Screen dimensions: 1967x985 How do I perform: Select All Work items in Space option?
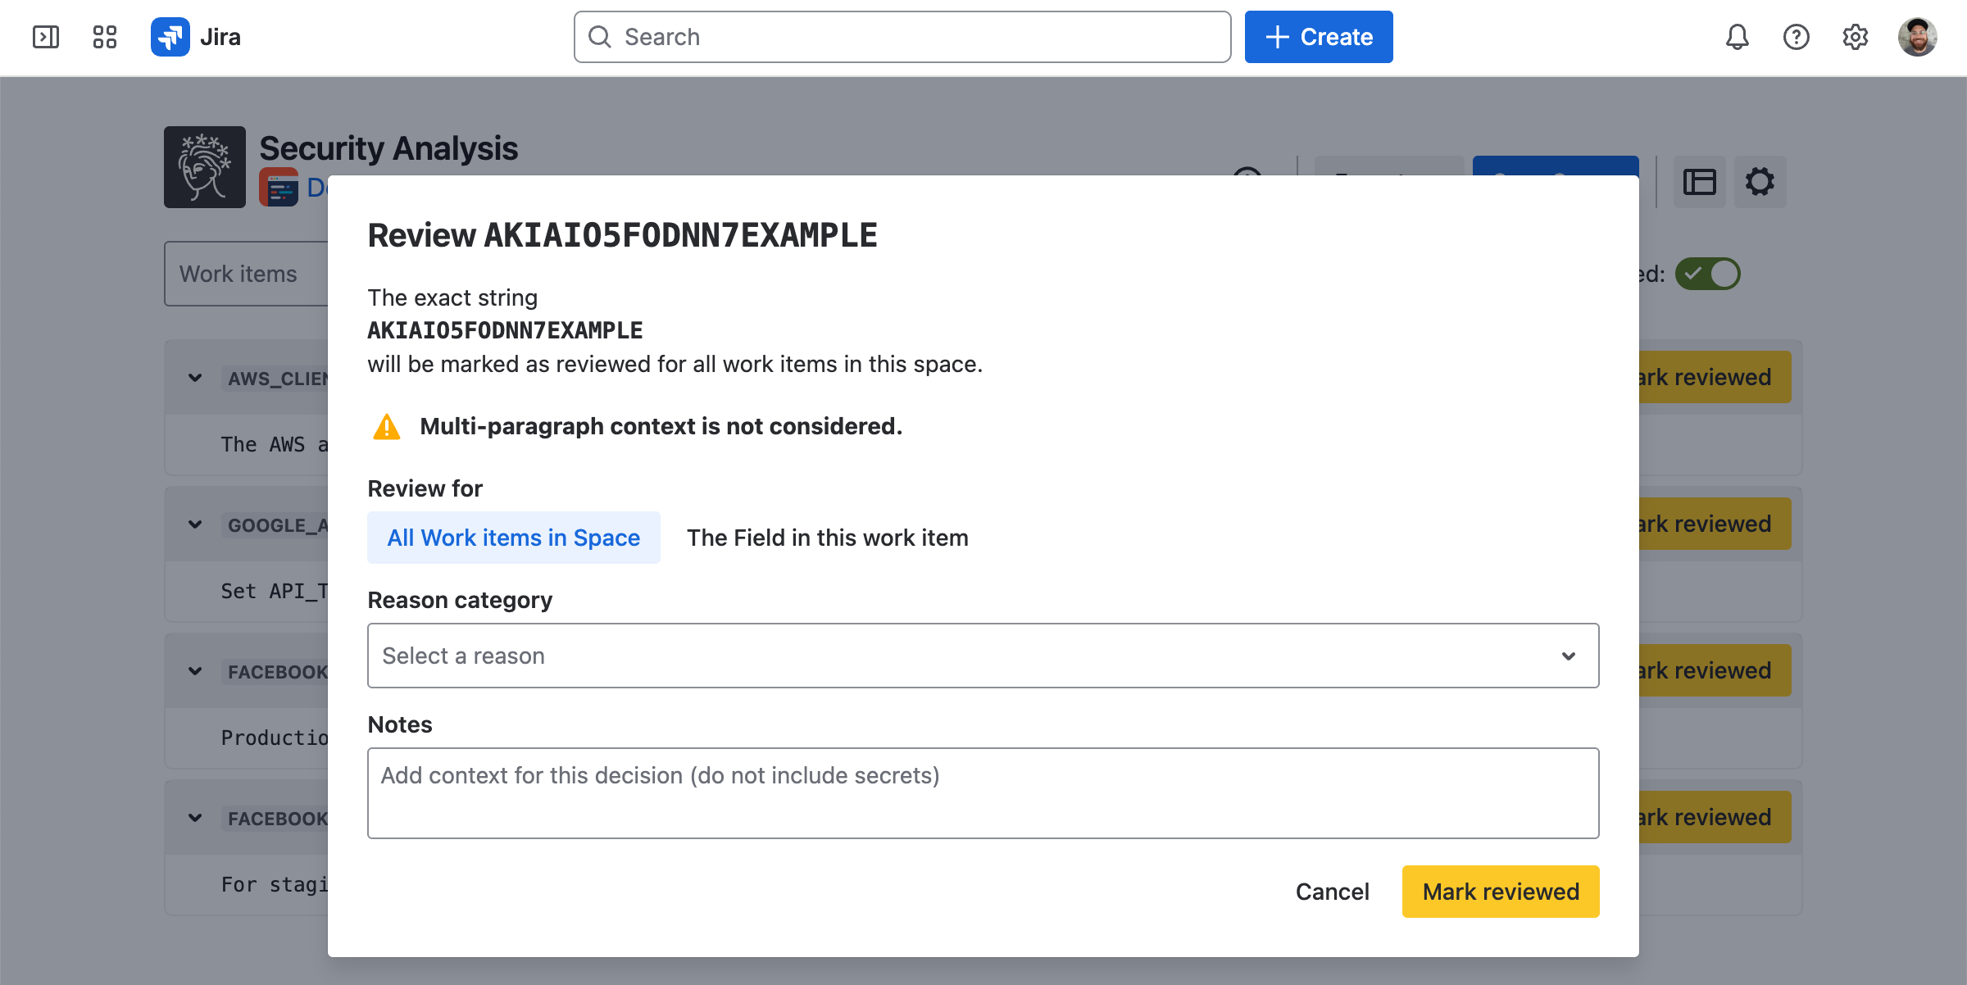tap(514, 538)
